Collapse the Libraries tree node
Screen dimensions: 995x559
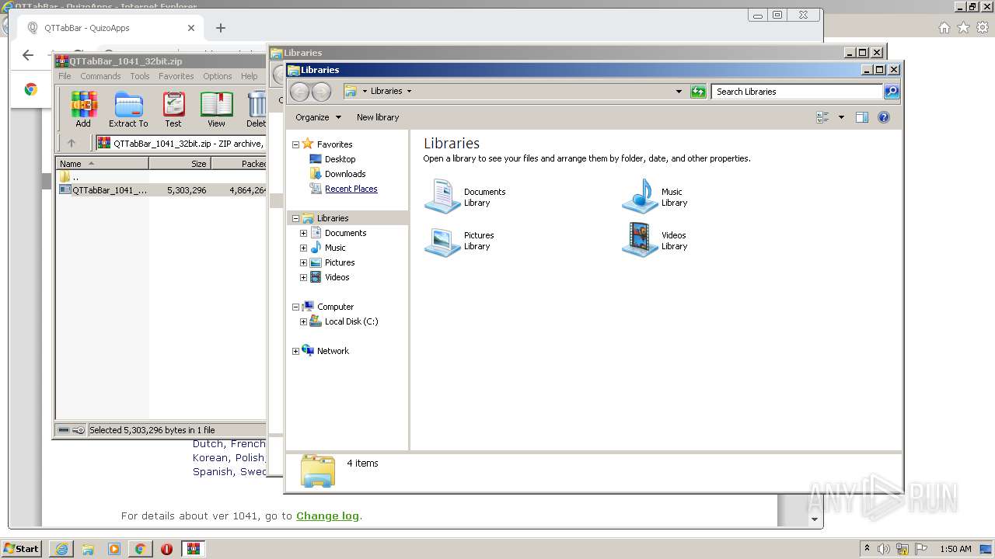point(295,218)
